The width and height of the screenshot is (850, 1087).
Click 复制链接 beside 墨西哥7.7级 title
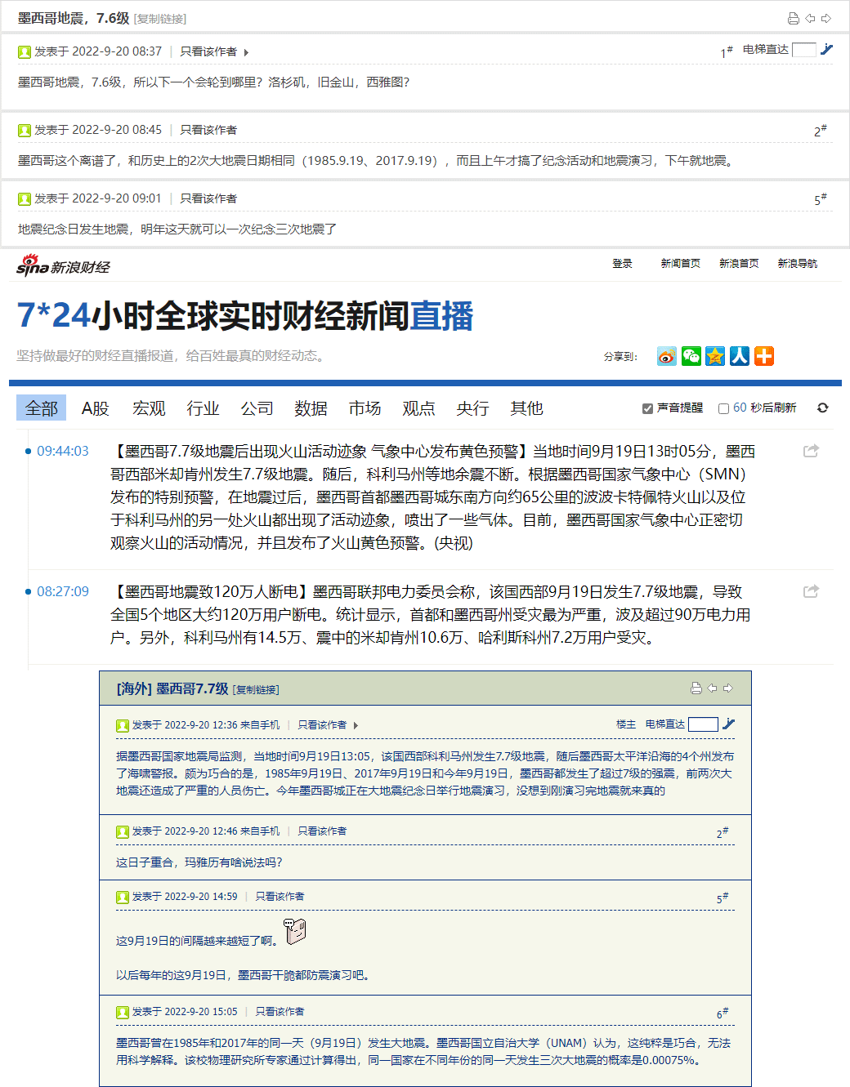[256, 689]
